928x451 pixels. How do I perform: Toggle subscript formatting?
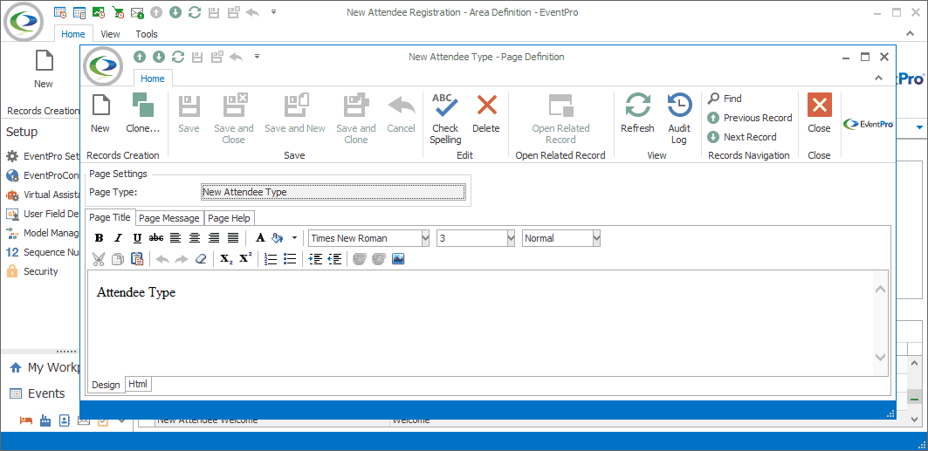click(226, 258)
